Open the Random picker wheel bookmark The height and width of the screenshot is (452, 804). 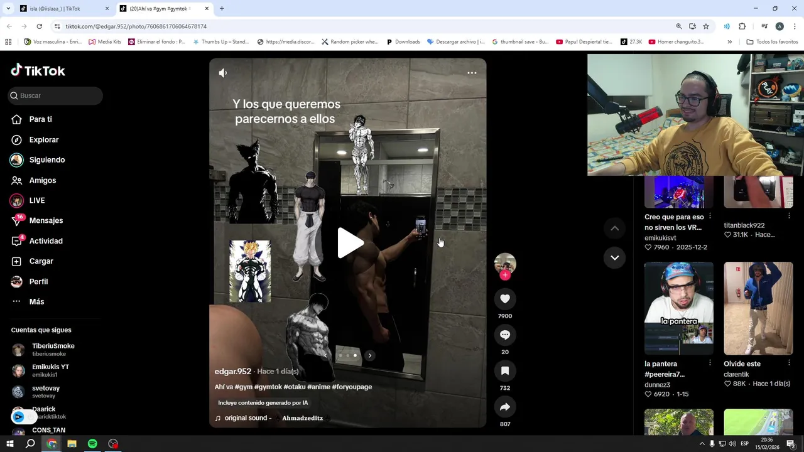(x=350, y=42)
